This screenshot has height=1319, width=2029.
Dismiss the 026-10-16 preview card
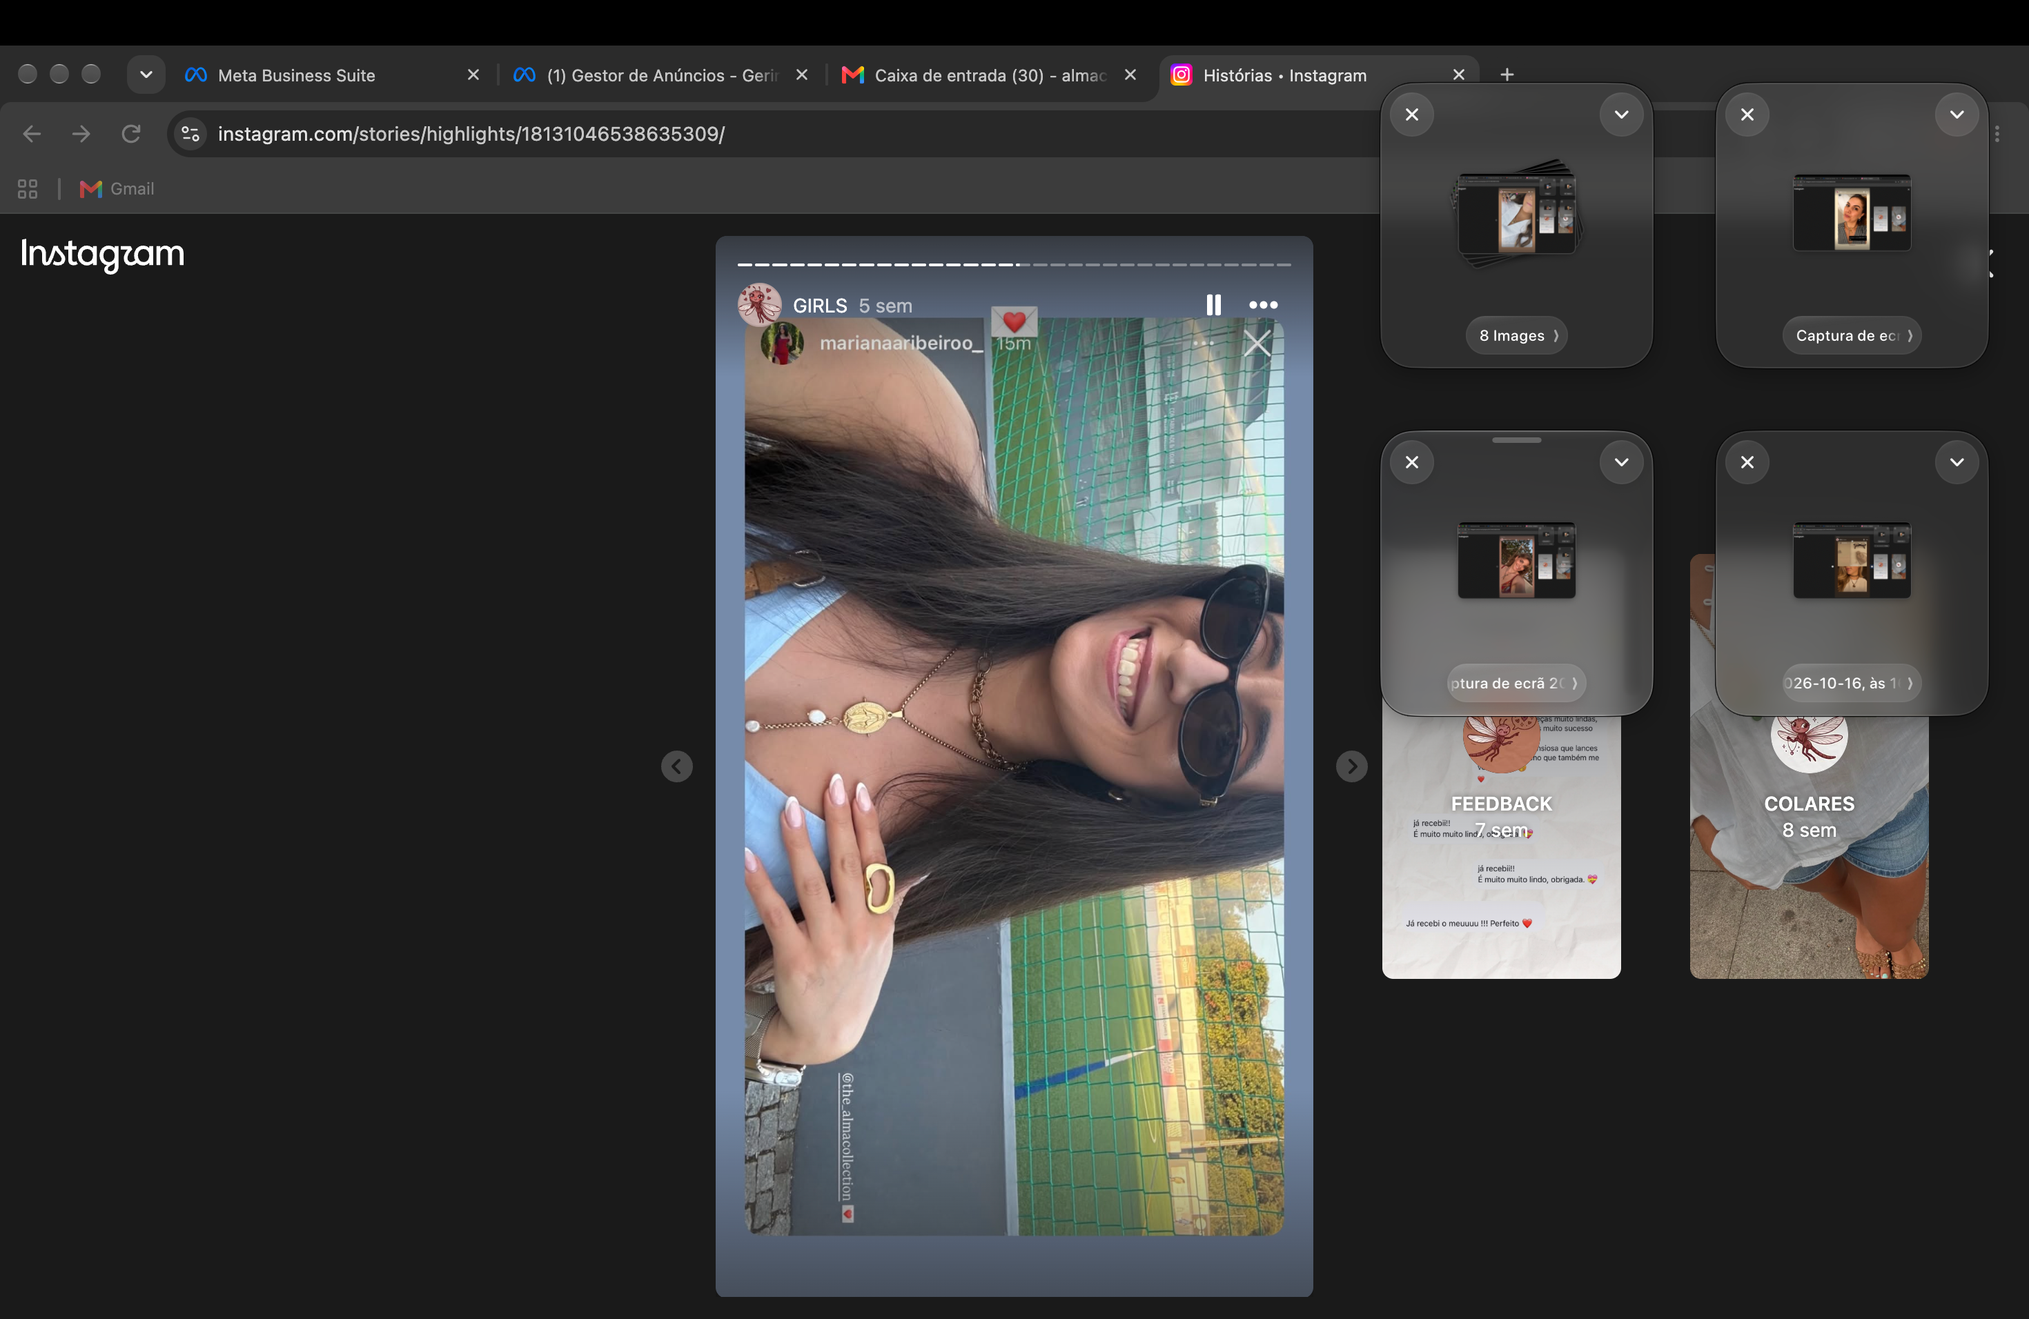[1747, 462]
